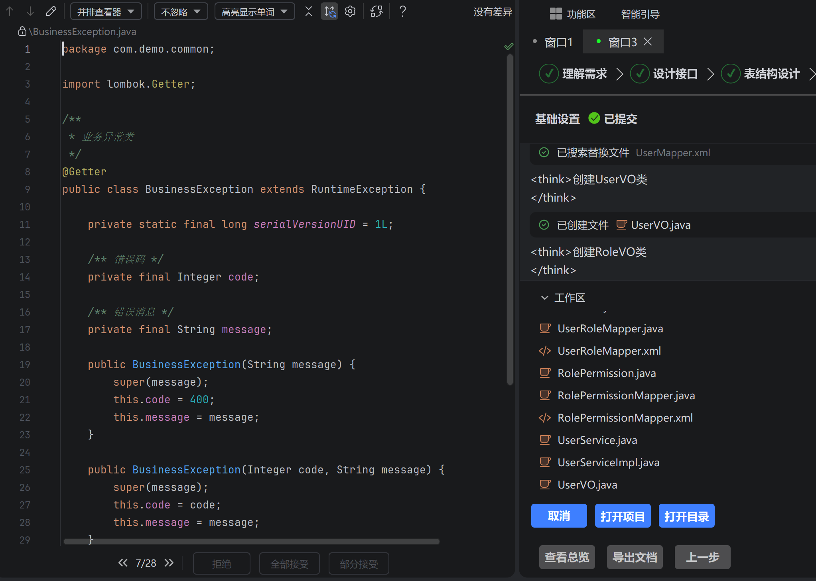Open RolePermission.java in workspace list
The image size is (816, 581).
(607, 373)
